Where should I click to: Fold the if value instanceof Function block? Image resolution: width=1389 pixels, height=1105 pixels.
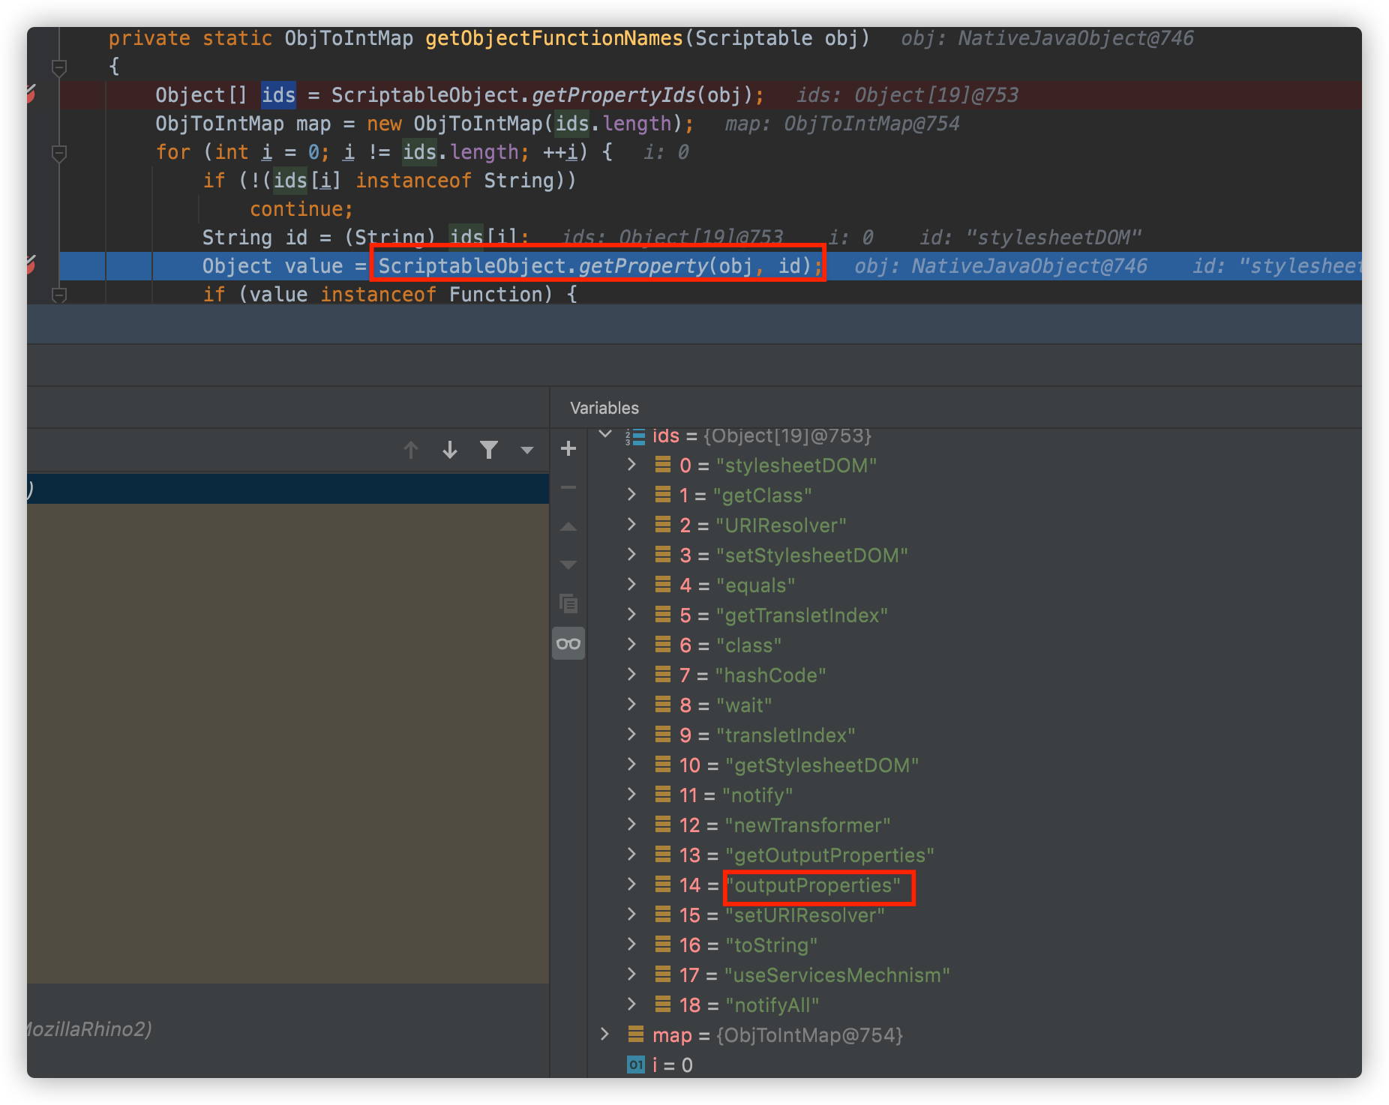coord(59,295)
